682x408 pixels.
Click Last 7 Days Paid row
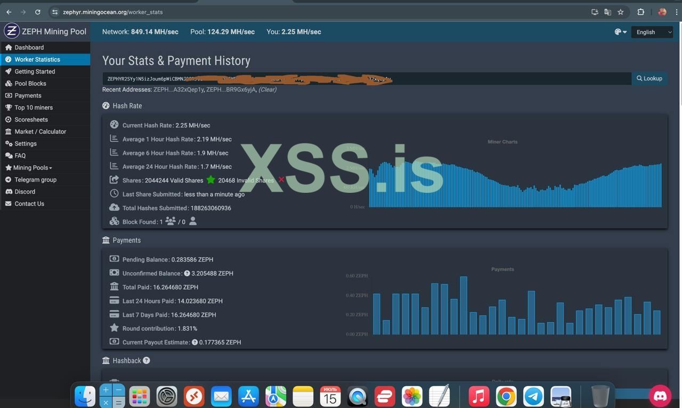pyautogui.click(x=163, y=315)
